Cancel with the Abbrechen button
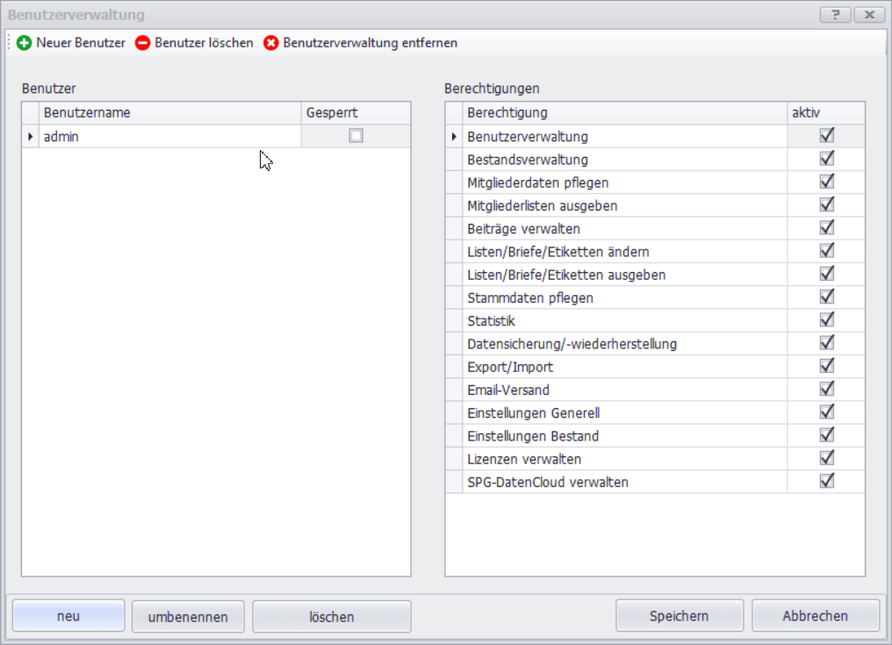This screenshot has width=892, height=645. click(x=816, y=616)
